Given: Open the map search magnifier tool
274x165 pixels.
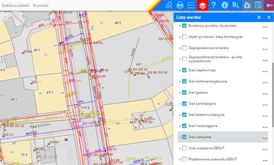Looking at the screenshot, I should click(x=236, y=5).
